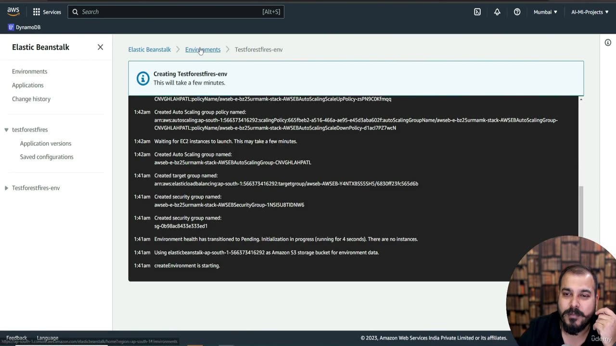Click the 'Creating Testforestfires-env' banner heading

190,74
